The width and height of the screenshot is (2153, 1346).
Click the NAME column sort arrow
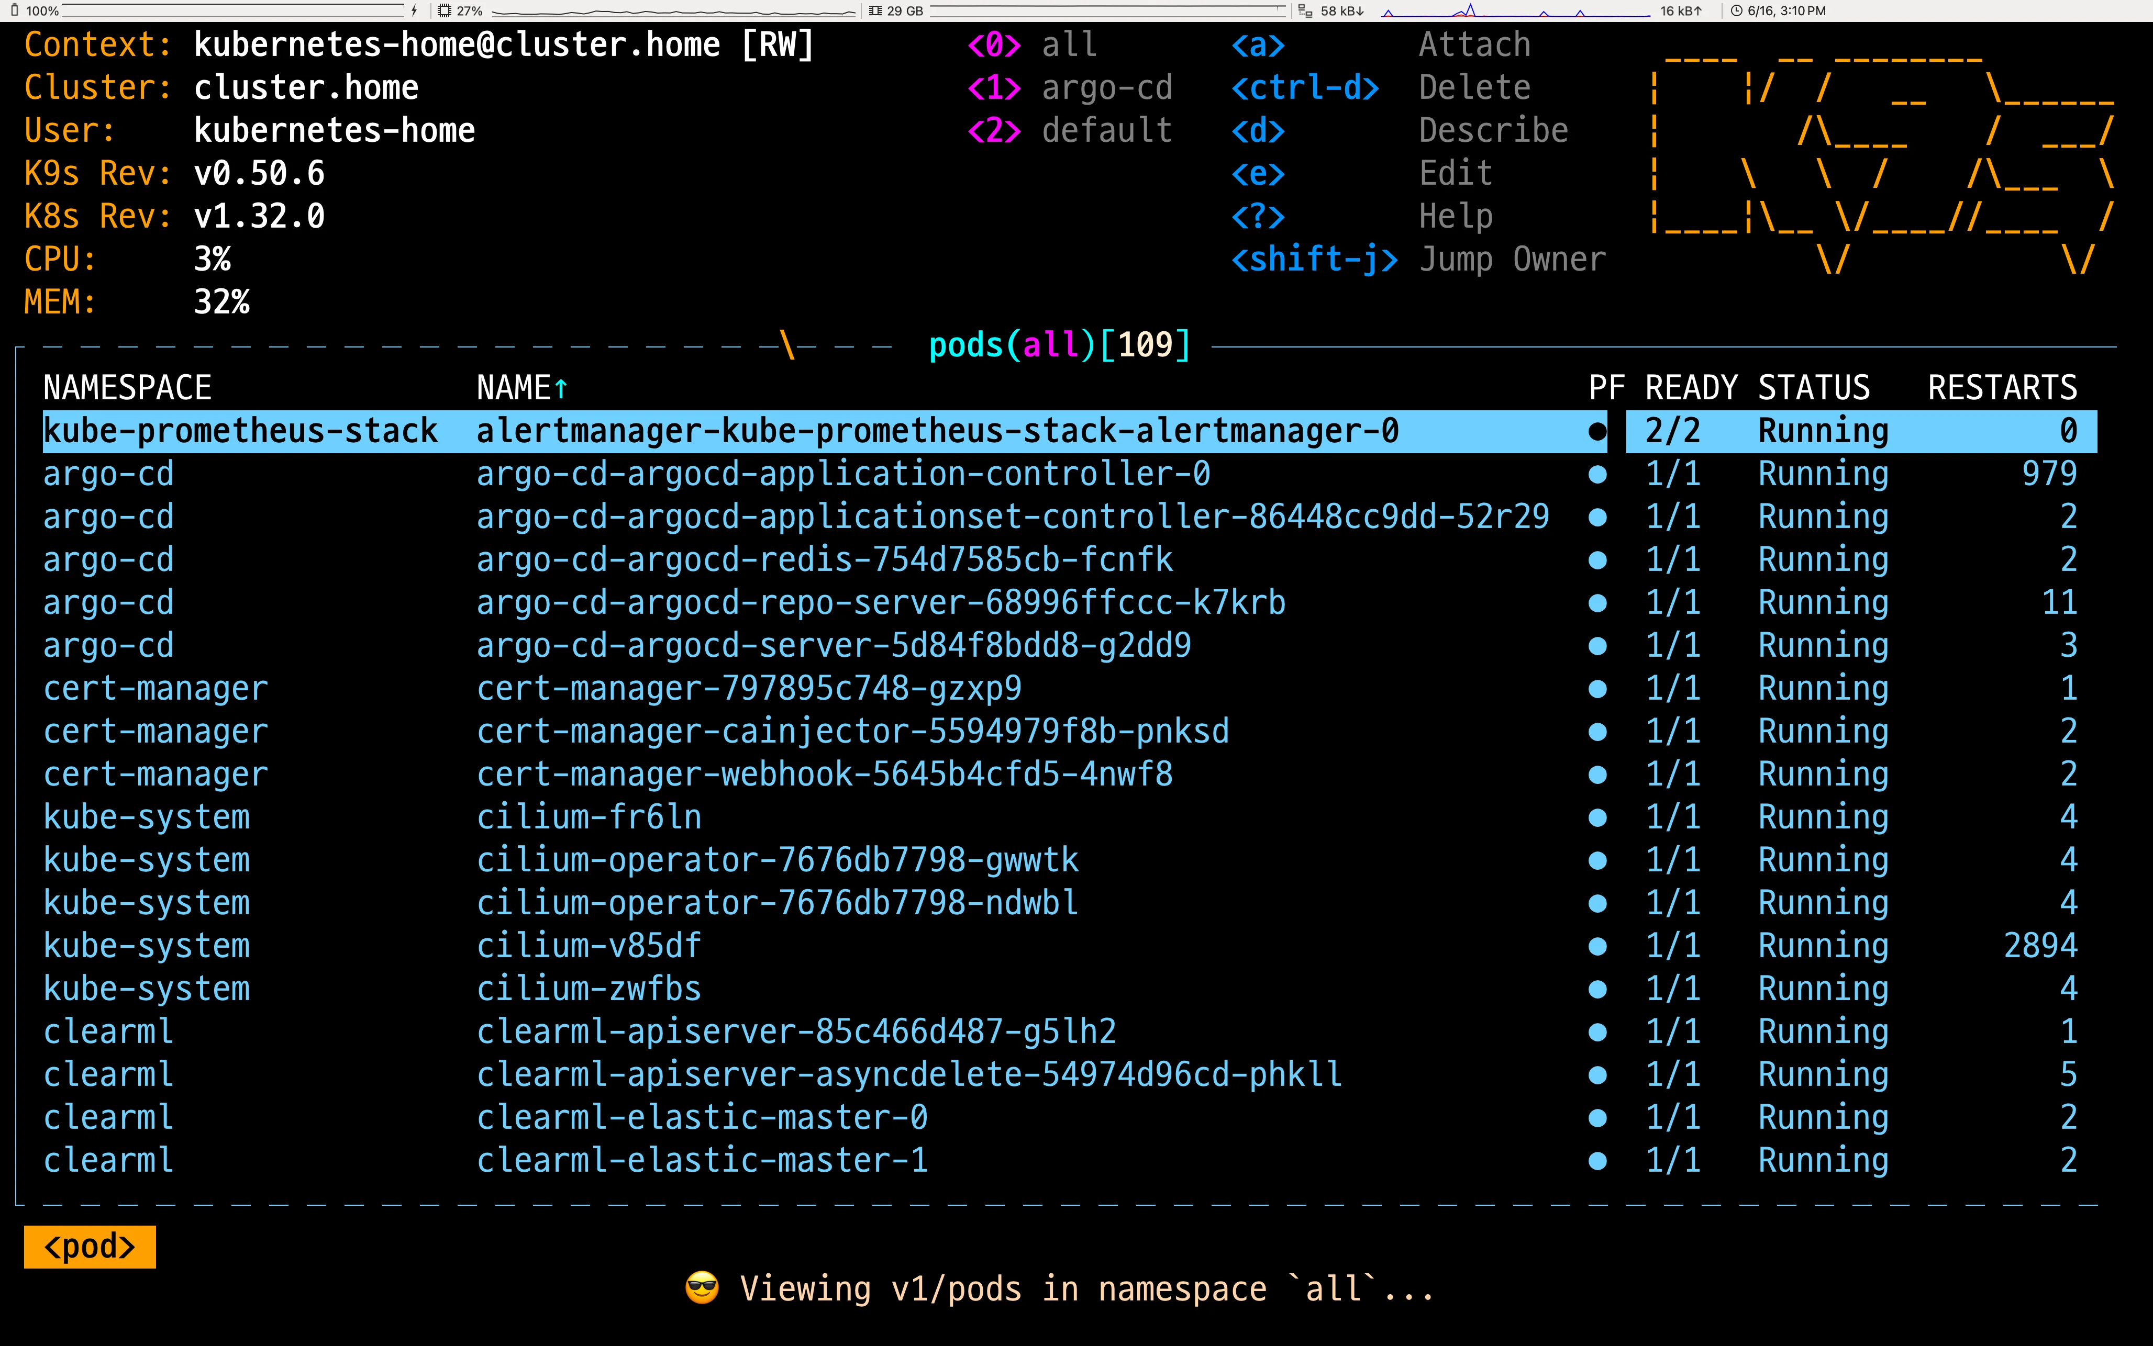[561, 389]
